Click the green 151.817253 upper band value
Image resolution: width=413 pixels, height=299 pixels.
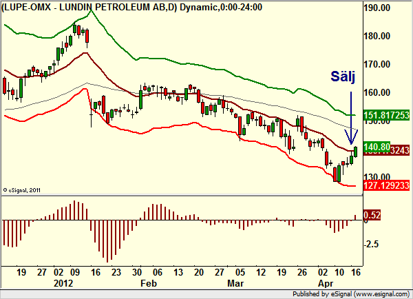(x=386, y=115)
